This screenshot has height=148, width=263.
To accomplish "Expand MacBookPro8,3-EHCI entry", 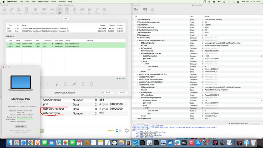I will [x=137, y=77].
